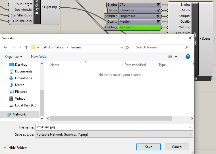Click the Music note icon
Image resolution: width=216 pixels, height=154 pixels.
(11, 85)
